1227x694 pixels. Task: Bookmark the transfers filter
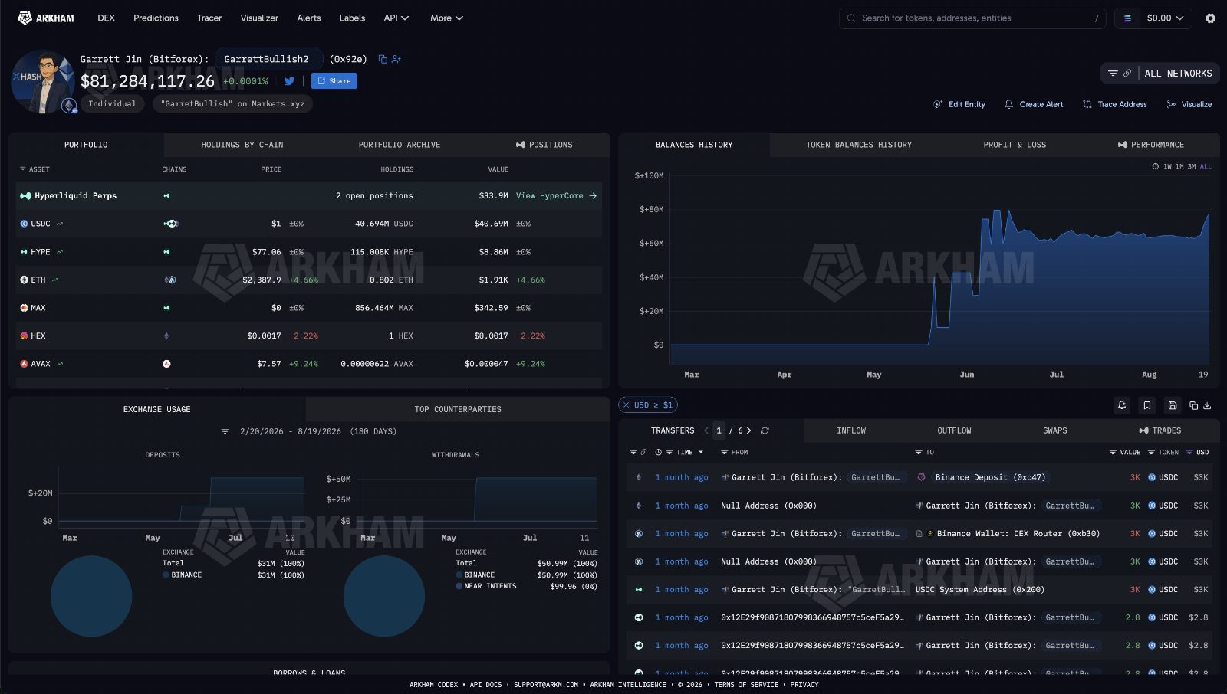point(1147,405)
